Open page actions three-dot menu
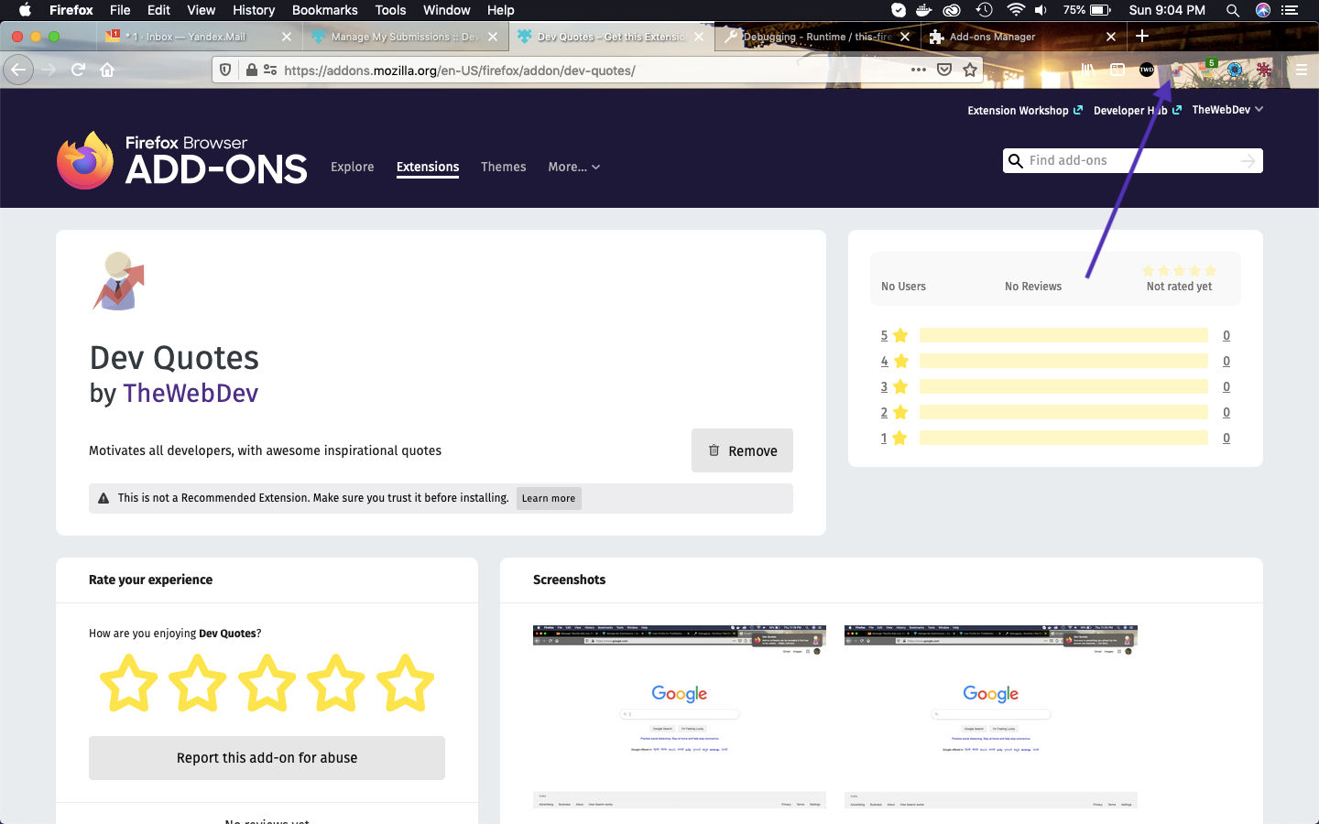 click(918, 70)
